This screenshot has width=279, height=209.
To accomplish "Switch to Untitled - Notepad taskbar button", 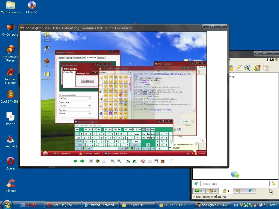I will (x=100, y=205).
